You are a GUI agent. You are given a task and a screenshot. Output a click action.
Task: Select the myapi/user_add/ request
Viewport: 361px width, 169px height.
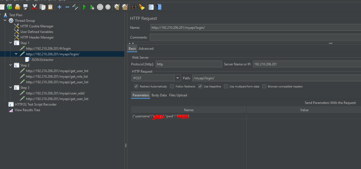point(55,93)
